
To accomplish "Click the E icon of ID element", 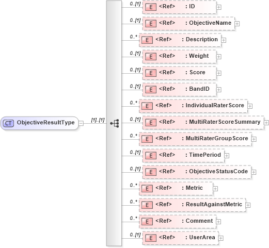I will click(151, 7).
